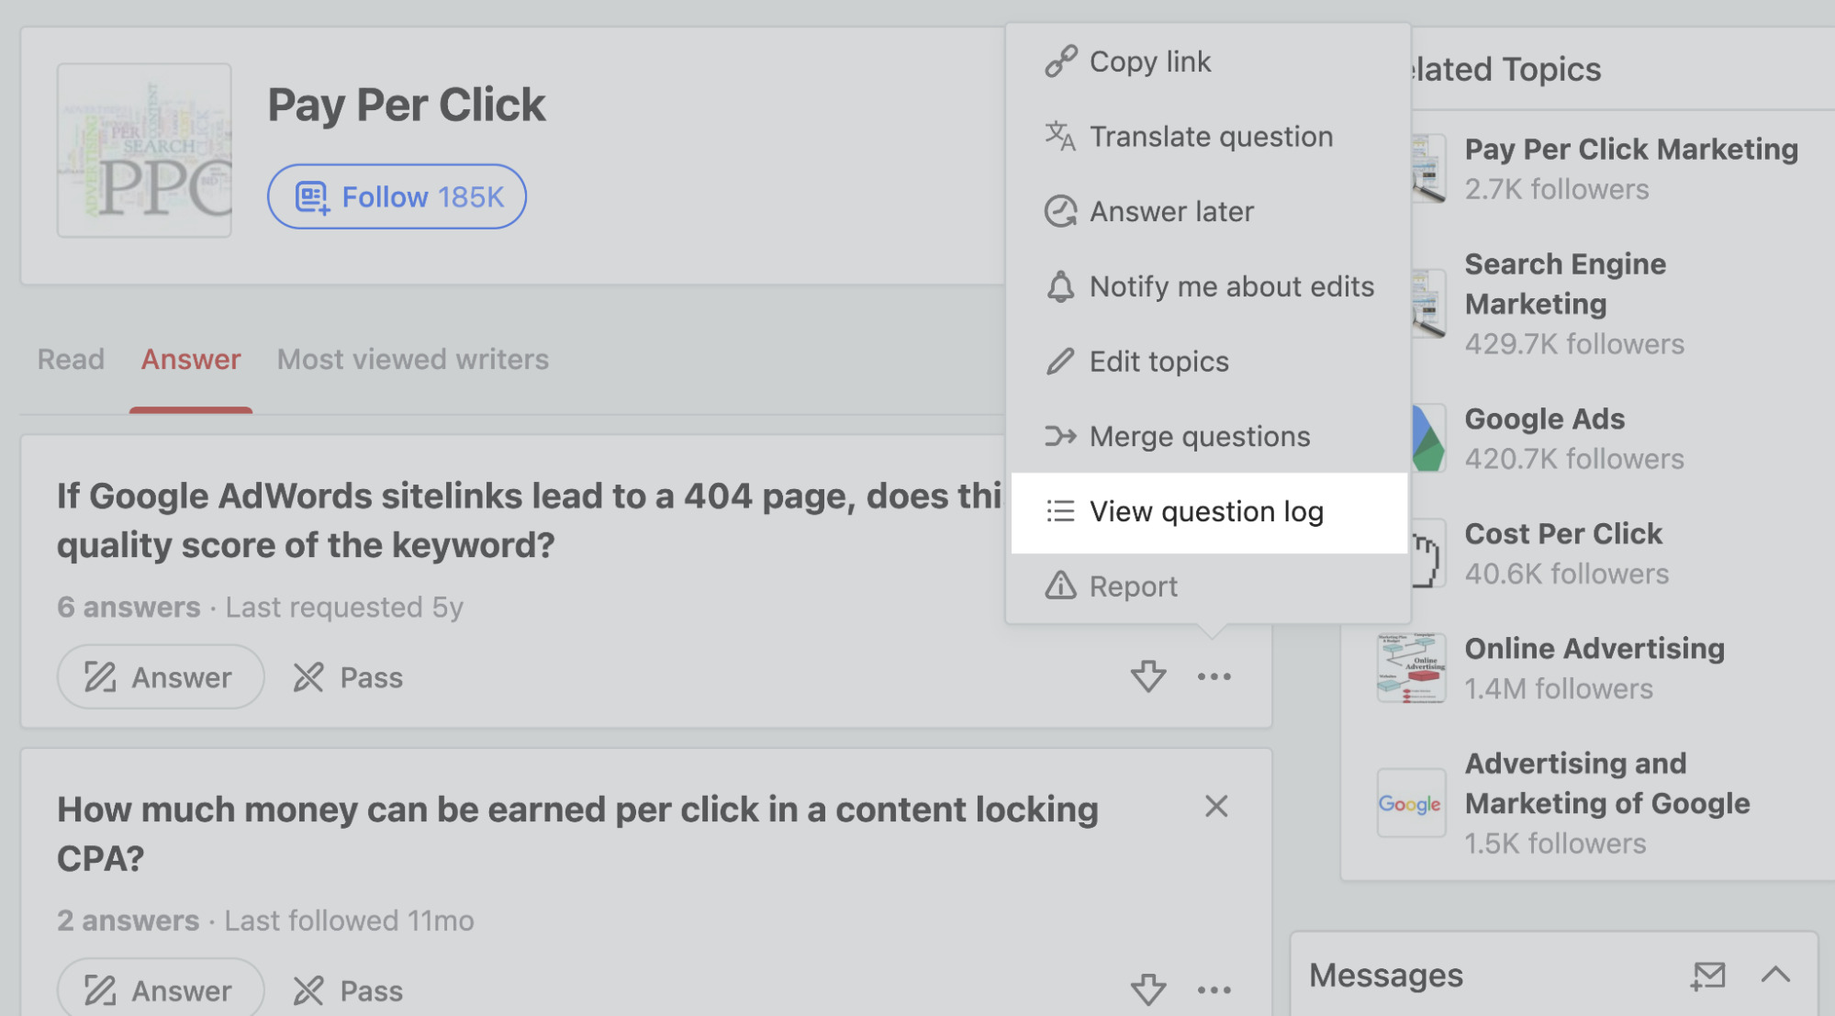Toggle the dismiss X on CPA question
The width and height of the screenshot is (1835, 1016).
tap(1215, 806)
